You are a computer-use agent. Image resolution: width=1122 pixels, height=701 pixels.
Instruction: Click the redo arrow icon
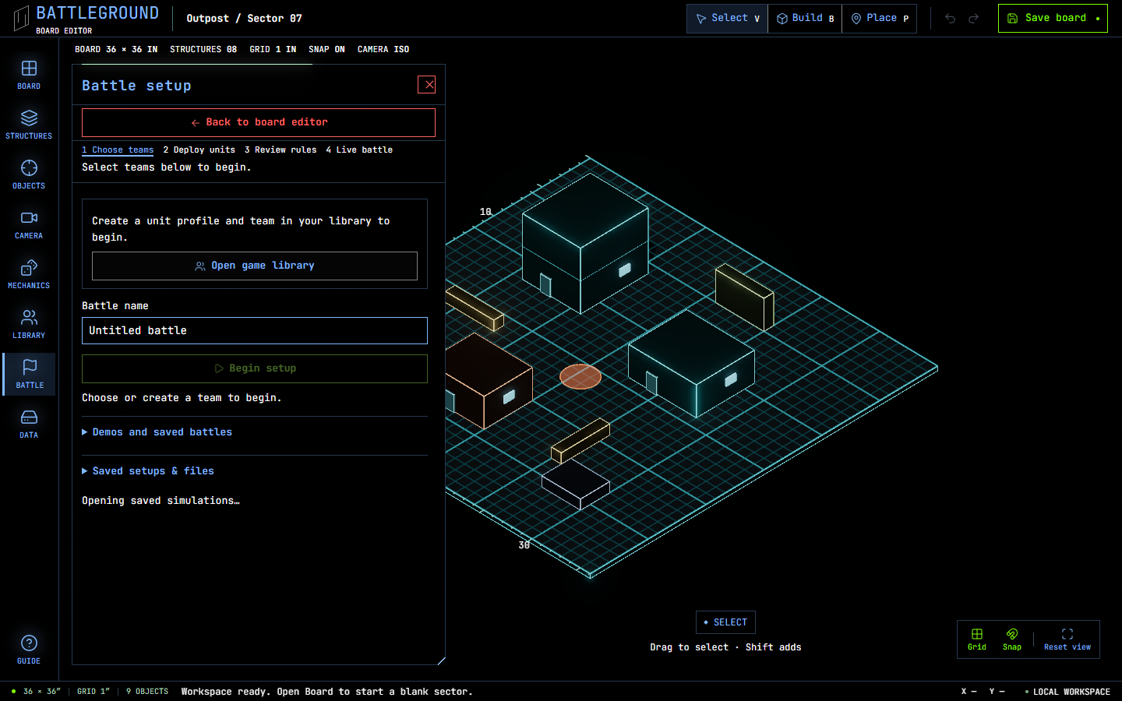click(973, 18)
